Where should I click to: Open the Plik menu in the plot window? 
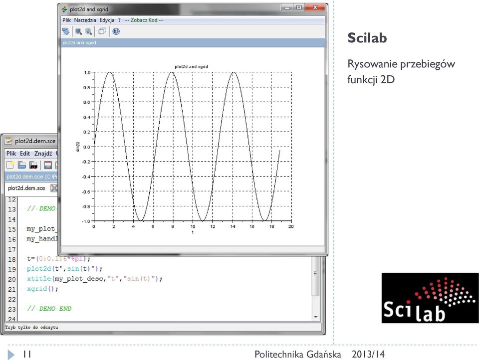point(66,20)
